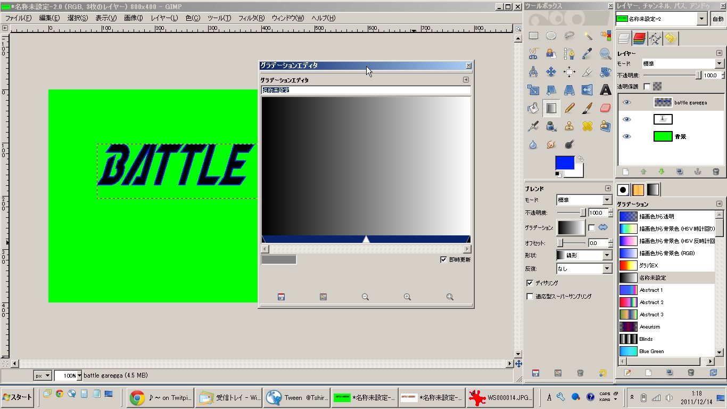This screenshot has width=727, height=409.
Task: Select the Heal bandage tool
Action: [x=588, y=126]
